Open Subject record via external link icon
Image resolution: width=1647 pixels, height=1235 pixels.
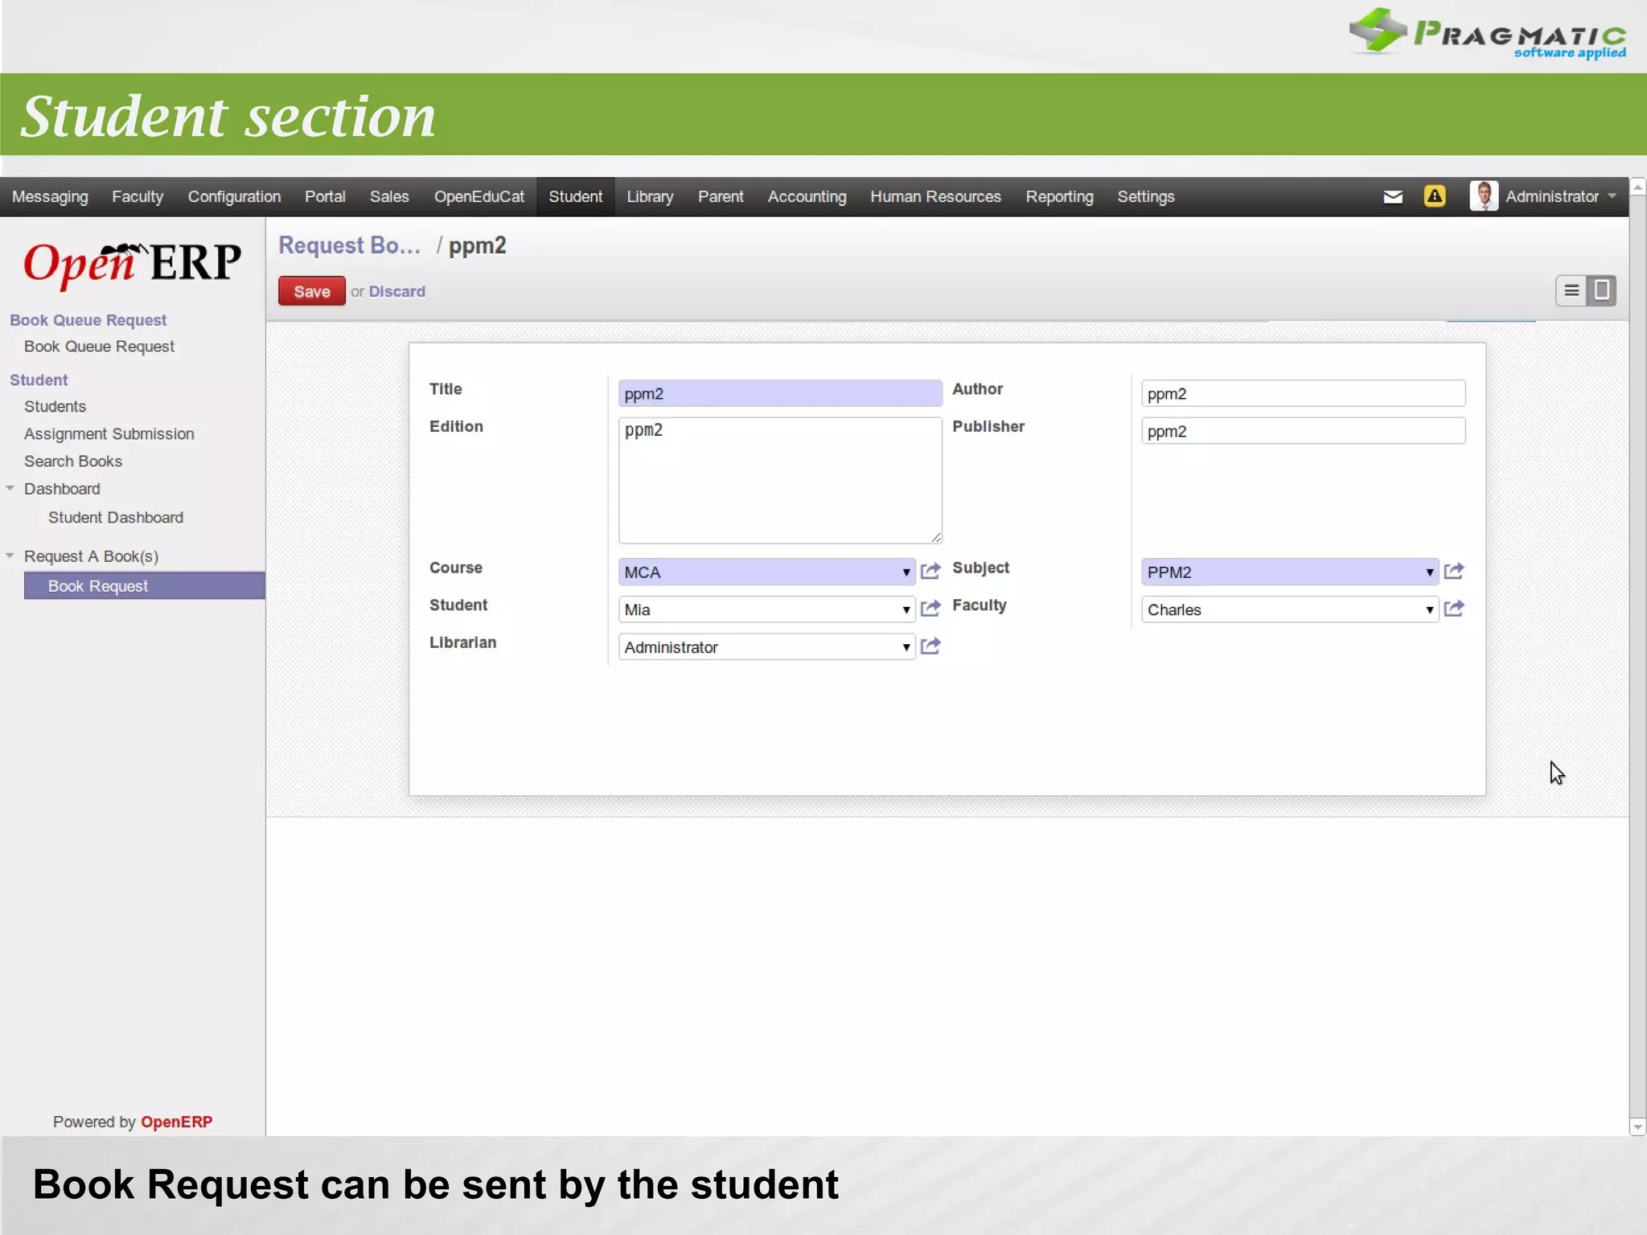click(1454, 572)
